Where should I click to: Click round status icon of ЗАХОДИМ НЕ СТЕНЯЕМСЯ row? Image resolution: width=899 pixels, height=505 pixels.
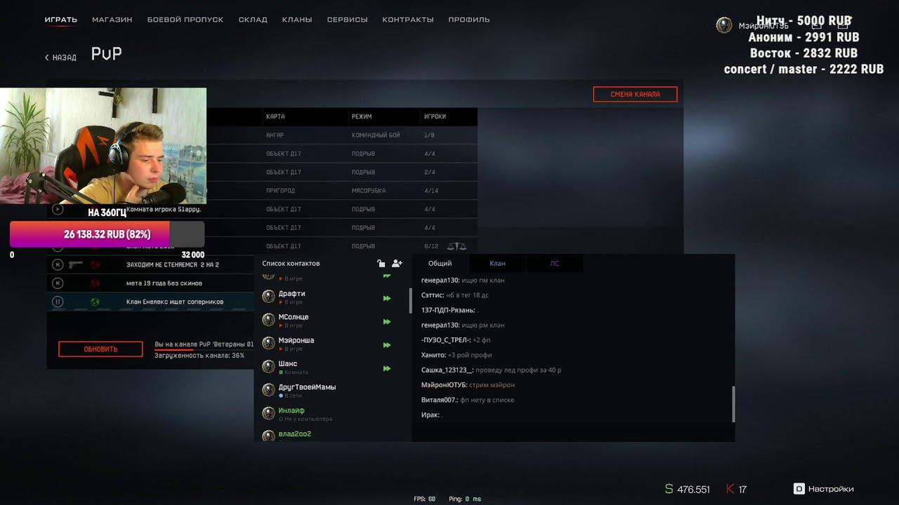pos(58,264)
